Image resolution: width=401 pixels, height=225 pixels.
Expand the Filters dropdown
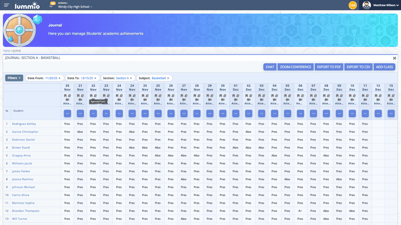pos(14,78)
